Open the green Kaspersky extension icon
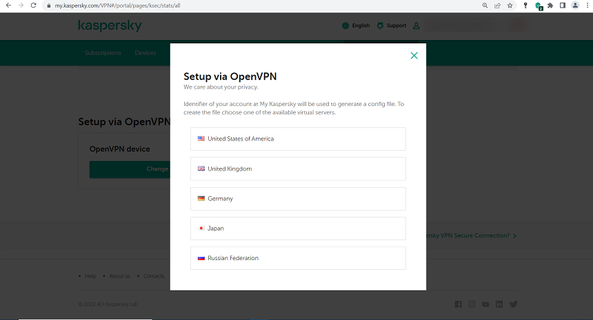Screen dimensions: 593x320 [539, 6]
